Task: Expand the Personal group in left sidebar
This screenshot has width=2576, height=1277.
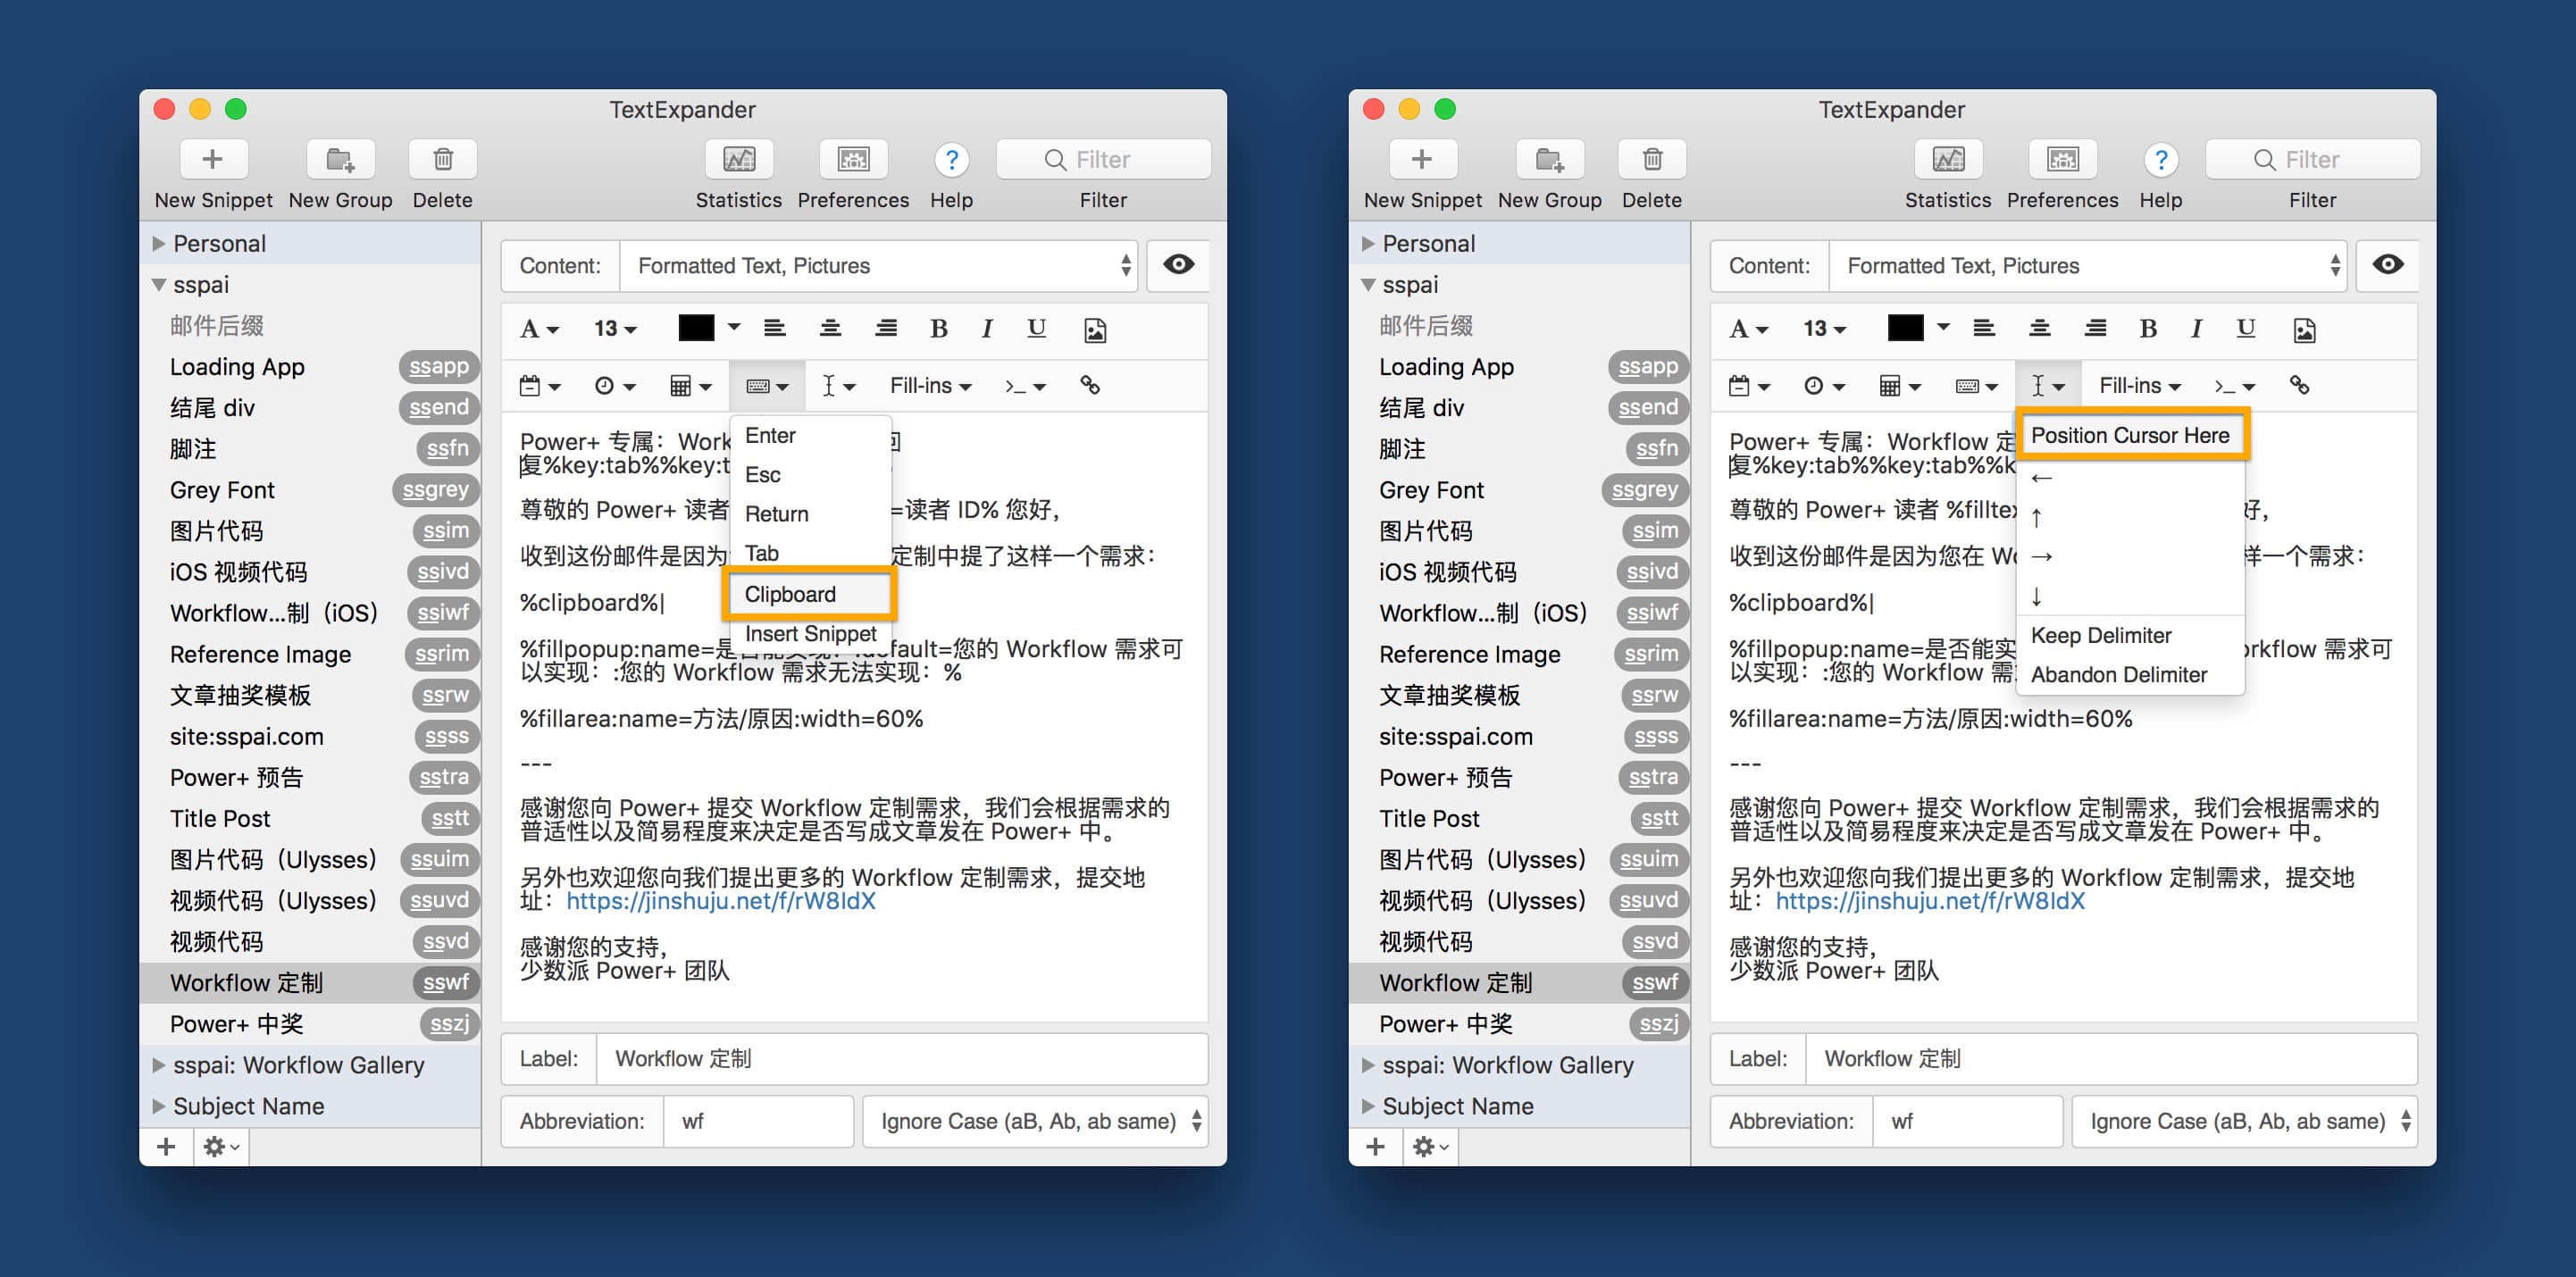Action: click(x=159, y=243)
